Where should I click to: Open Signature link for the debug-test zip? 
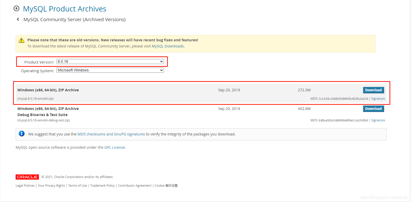pyautogui.click(x=378, y=120)
